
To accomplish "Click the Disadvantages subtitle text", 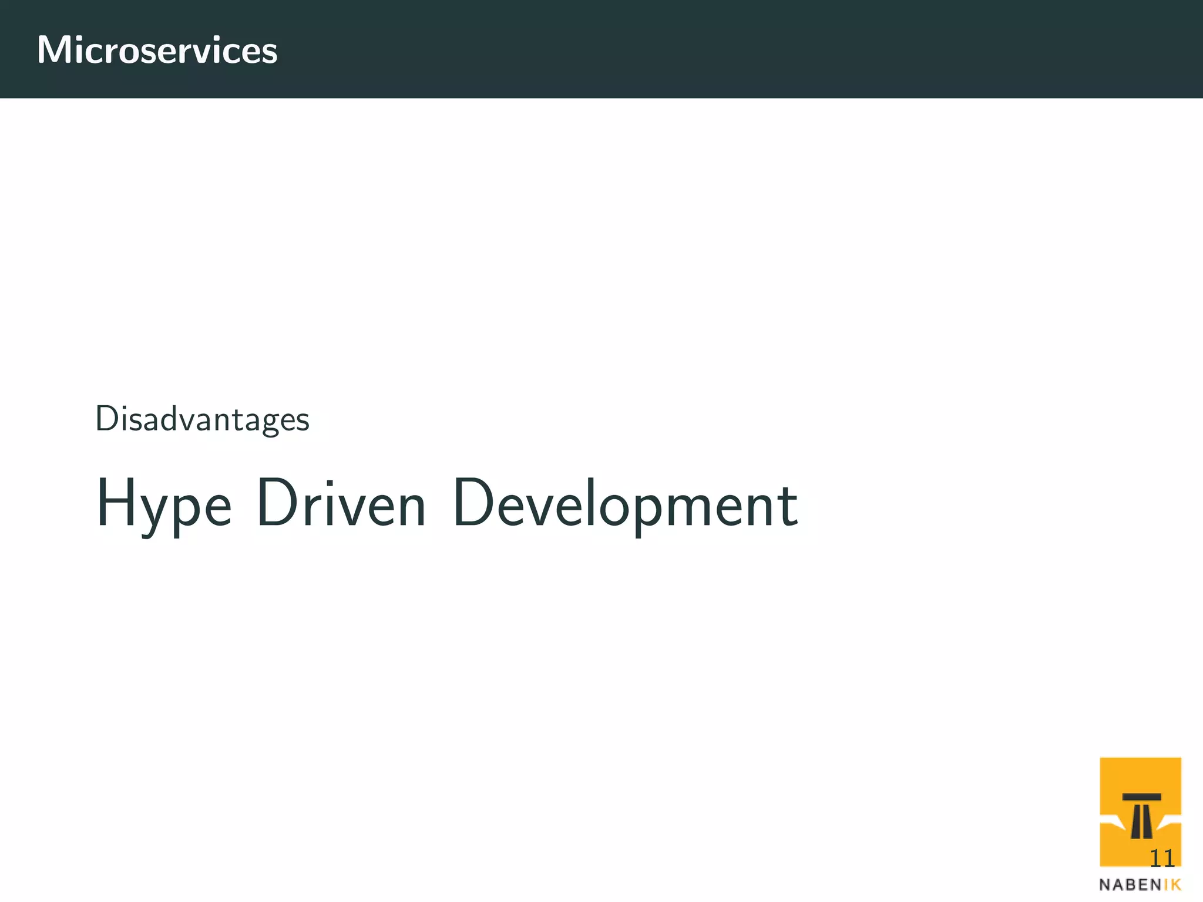I will coord(202,419).
